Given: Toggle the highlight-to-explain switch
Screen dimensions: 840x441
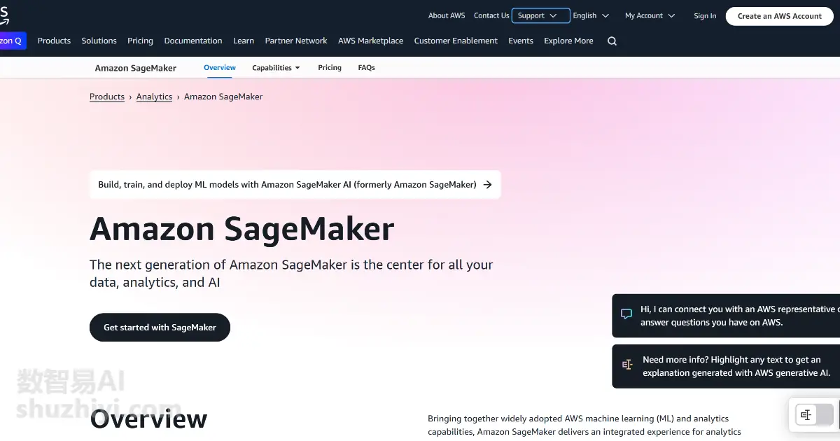Looking at the screenshot, I should click(x=815, y=415).
